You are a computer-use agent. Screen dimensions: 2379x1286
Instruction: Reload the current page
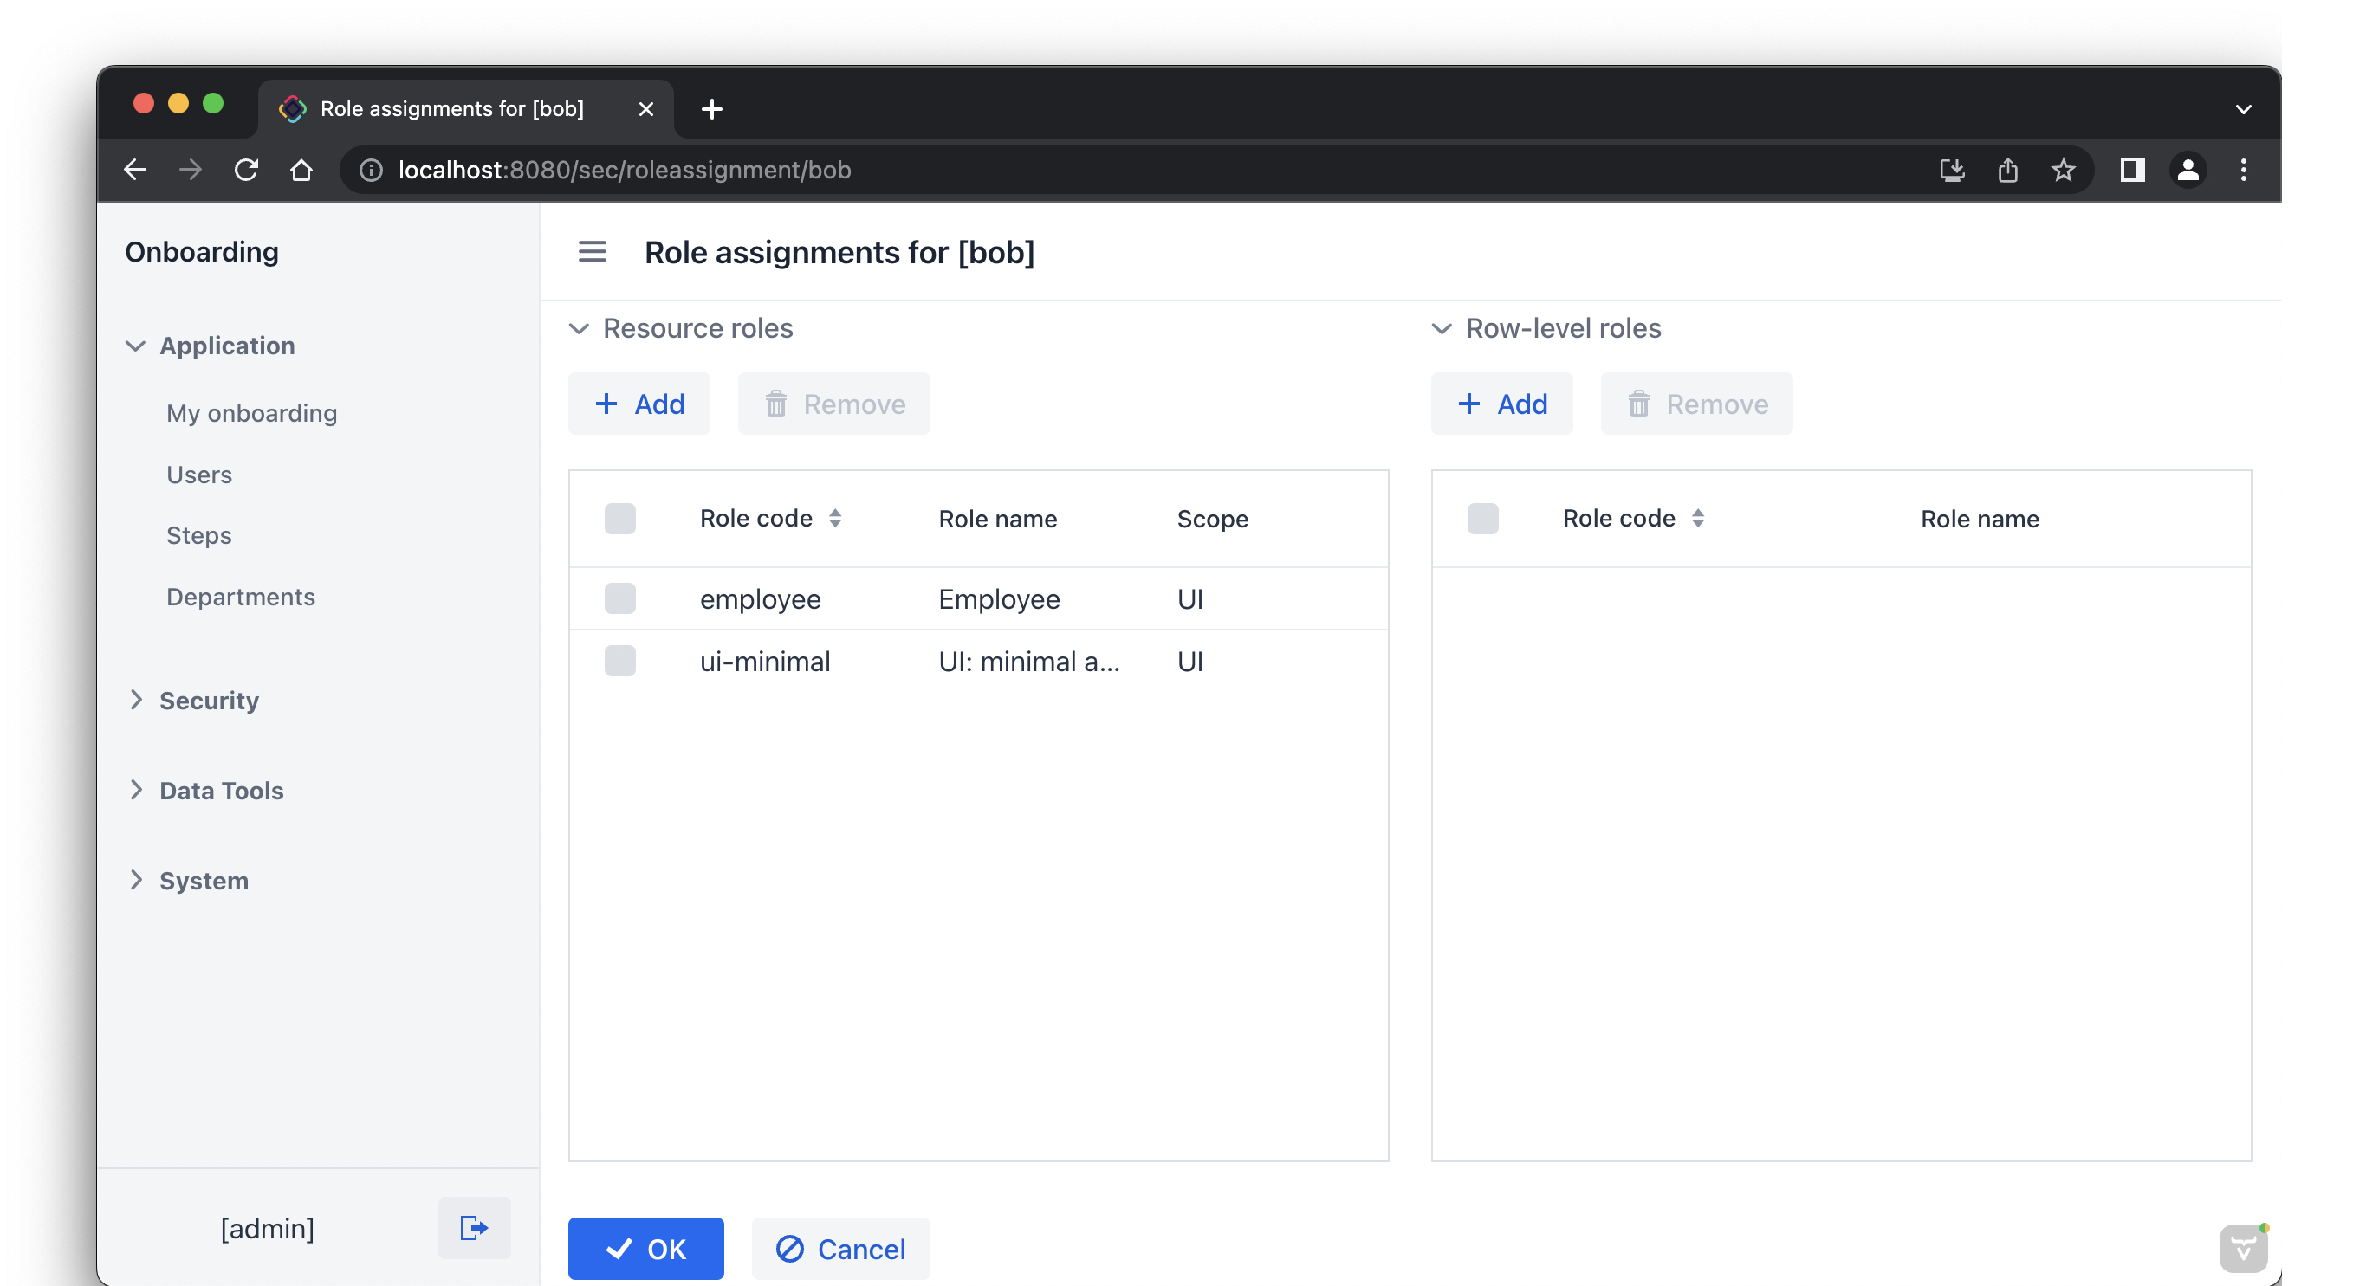tap(246, 170)
